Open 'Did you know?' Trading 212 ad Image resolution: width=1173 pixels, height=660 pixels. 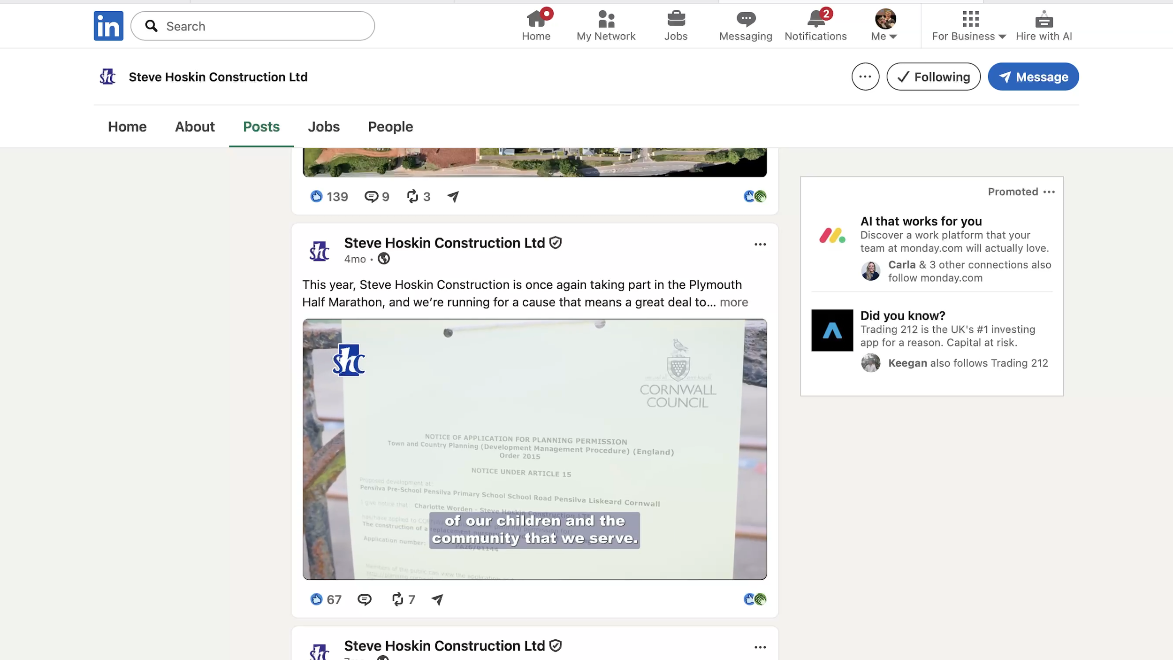[x=903, y=315]
